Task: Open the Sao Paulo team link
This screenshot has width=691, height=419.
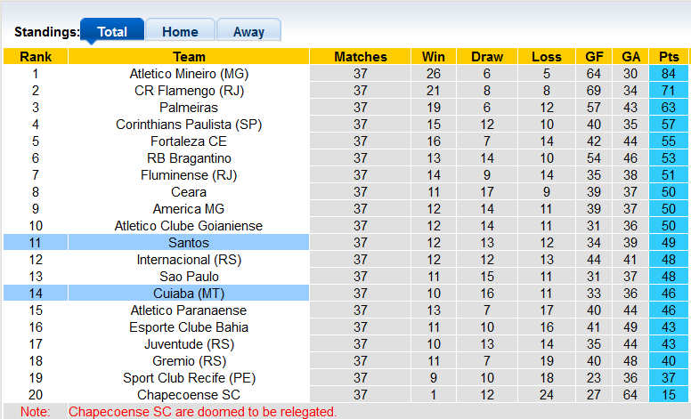Action: 189,277
